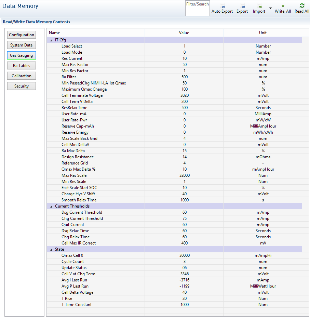The width and height of the screenshot is (310, 318).
Task: Click the T Time Constant parameter
Action: coord(77,305)
